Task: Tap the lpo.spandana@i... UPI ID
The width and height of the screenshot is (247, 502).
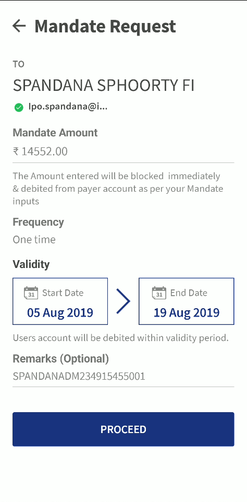Action: [68, 107]
